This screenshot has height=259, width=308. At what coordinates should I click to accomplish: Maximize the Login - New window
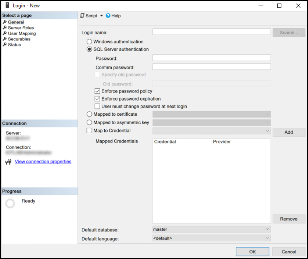click(x=279, y=6)
